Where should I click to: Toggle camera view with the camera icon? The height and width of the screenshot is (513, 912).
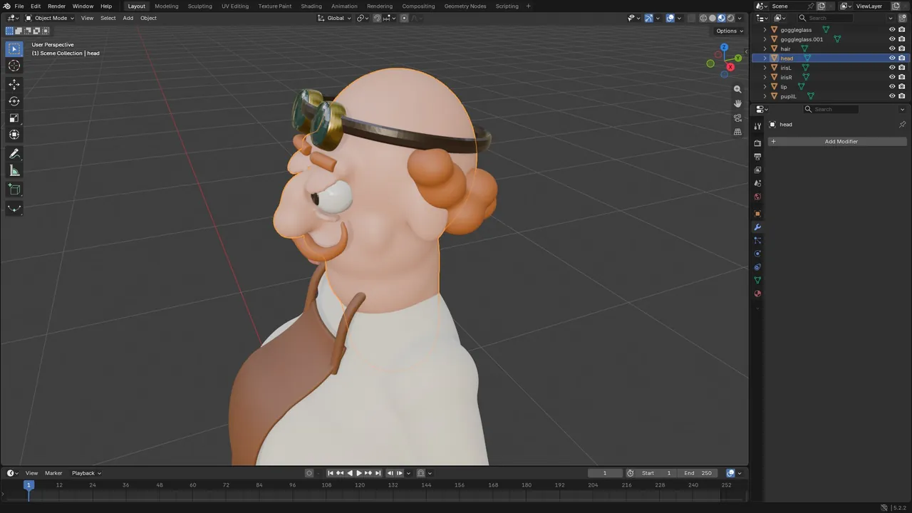click(737, 118)
